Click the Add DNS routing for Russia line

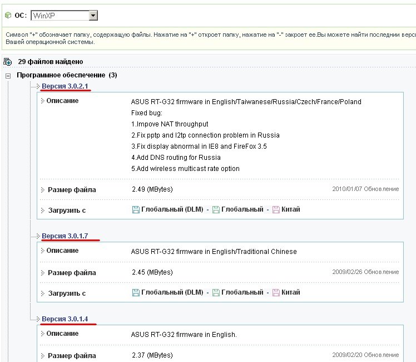[x=176, y=158]
